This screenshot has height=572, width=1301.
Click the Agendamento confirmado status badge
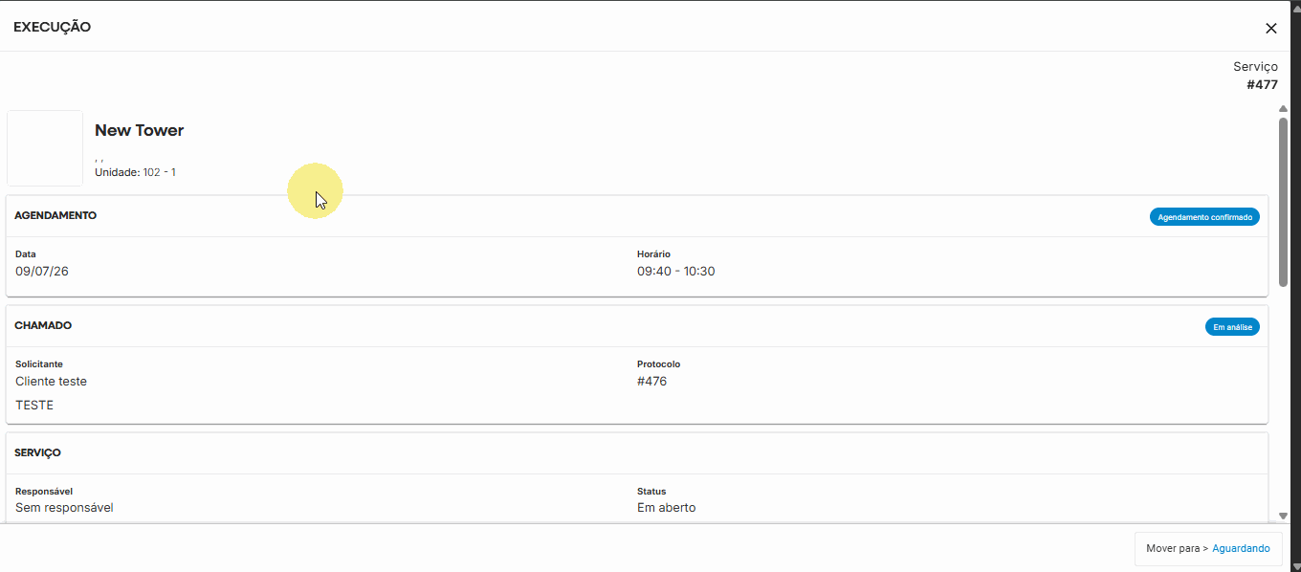[1204, 217]
